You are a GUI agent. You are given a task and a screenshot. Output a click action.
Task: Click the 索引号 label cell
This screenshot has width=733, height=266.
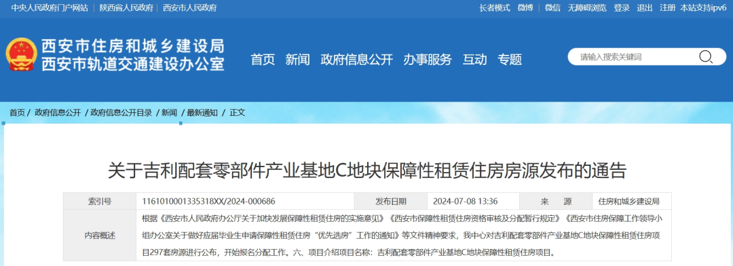pyautogui.click(x=100, y=201)
